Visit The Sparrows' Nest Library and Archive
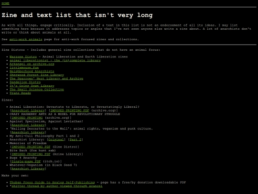The width and height of the screenshot is (258, 194). [46, 79]
